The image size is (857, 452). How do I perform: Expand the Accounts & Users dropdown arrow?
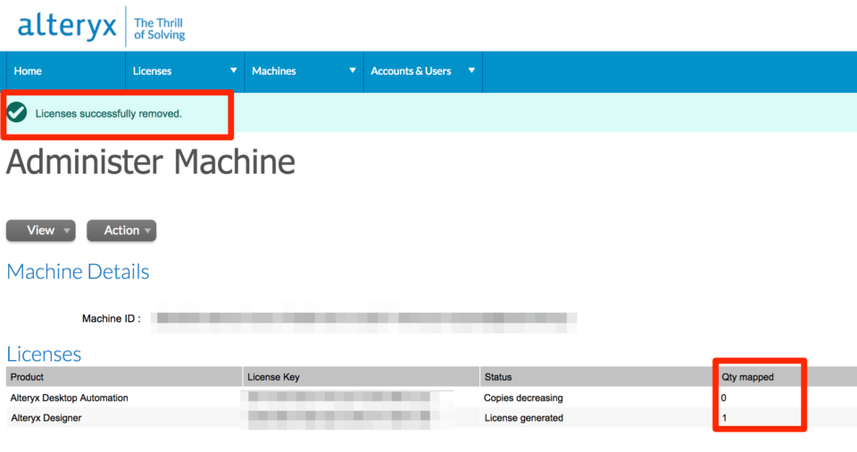(471, 70)
